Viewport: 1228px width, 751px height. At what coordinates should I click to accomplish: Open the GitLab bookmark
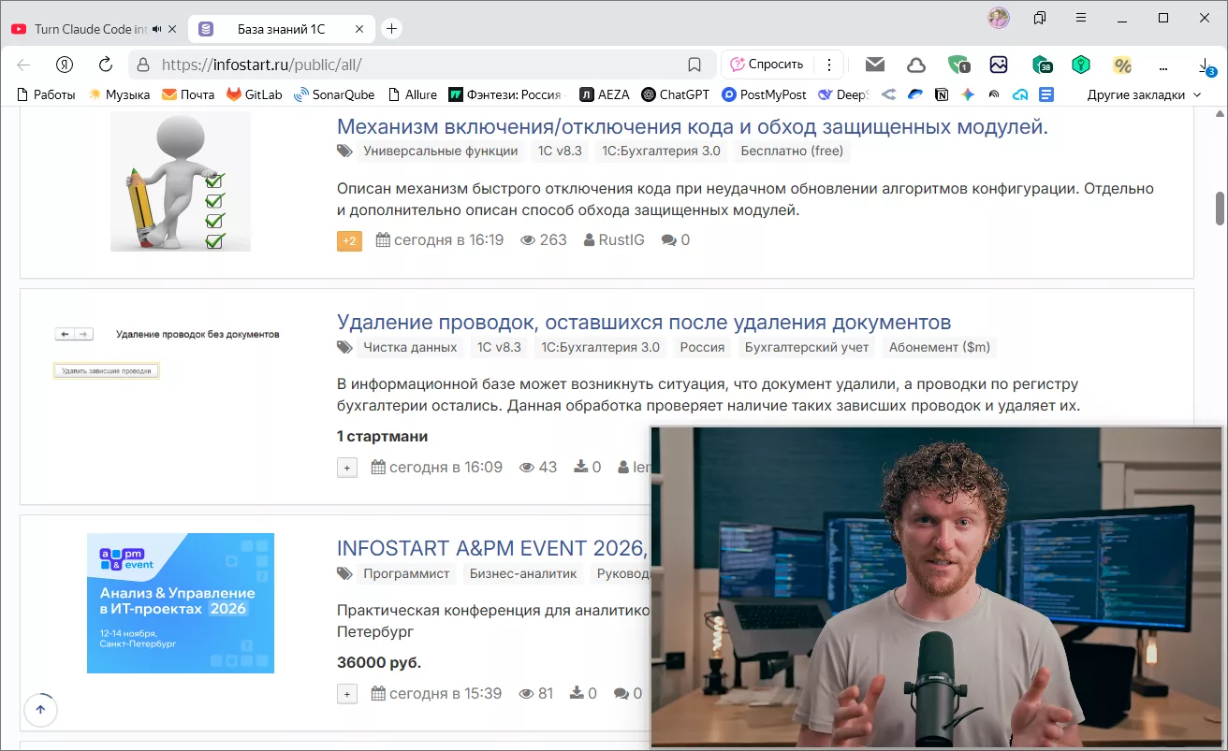tap(254, 94)
